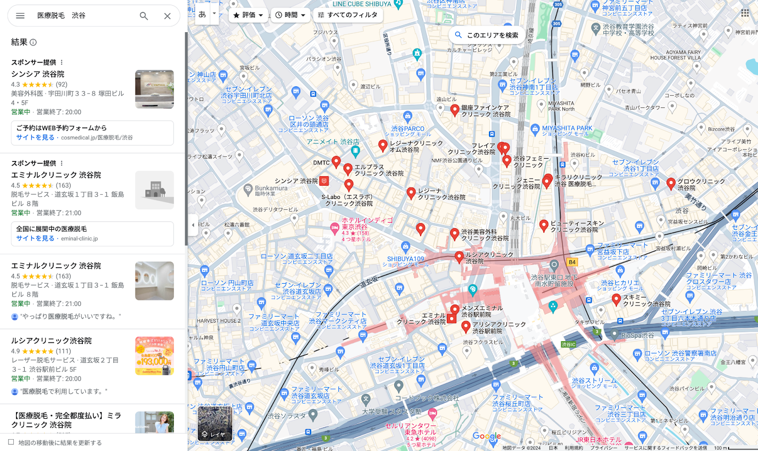Open the レイヤ layers thumbnail

[x=215, y=424]
